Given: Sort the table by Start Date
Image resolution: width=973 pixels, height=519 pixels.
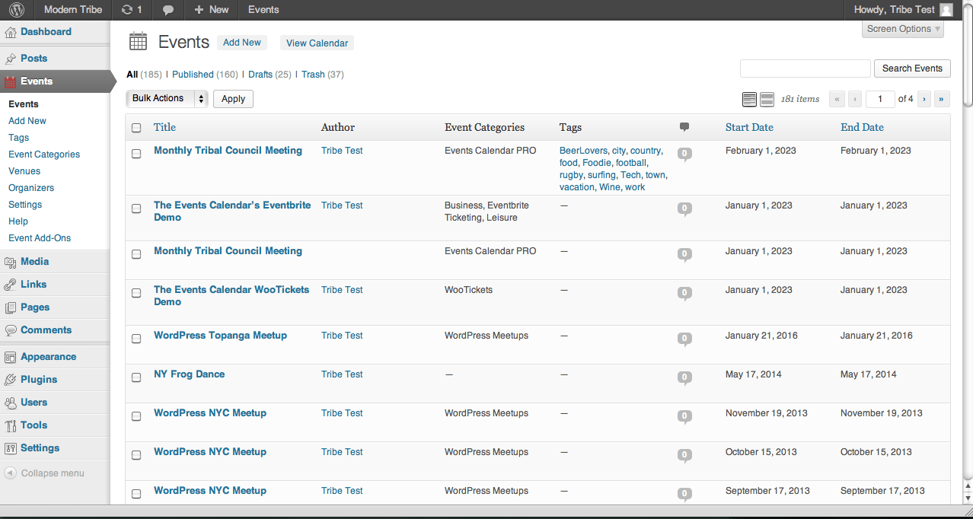Looking at the screenshot, I should click(749, 127).
